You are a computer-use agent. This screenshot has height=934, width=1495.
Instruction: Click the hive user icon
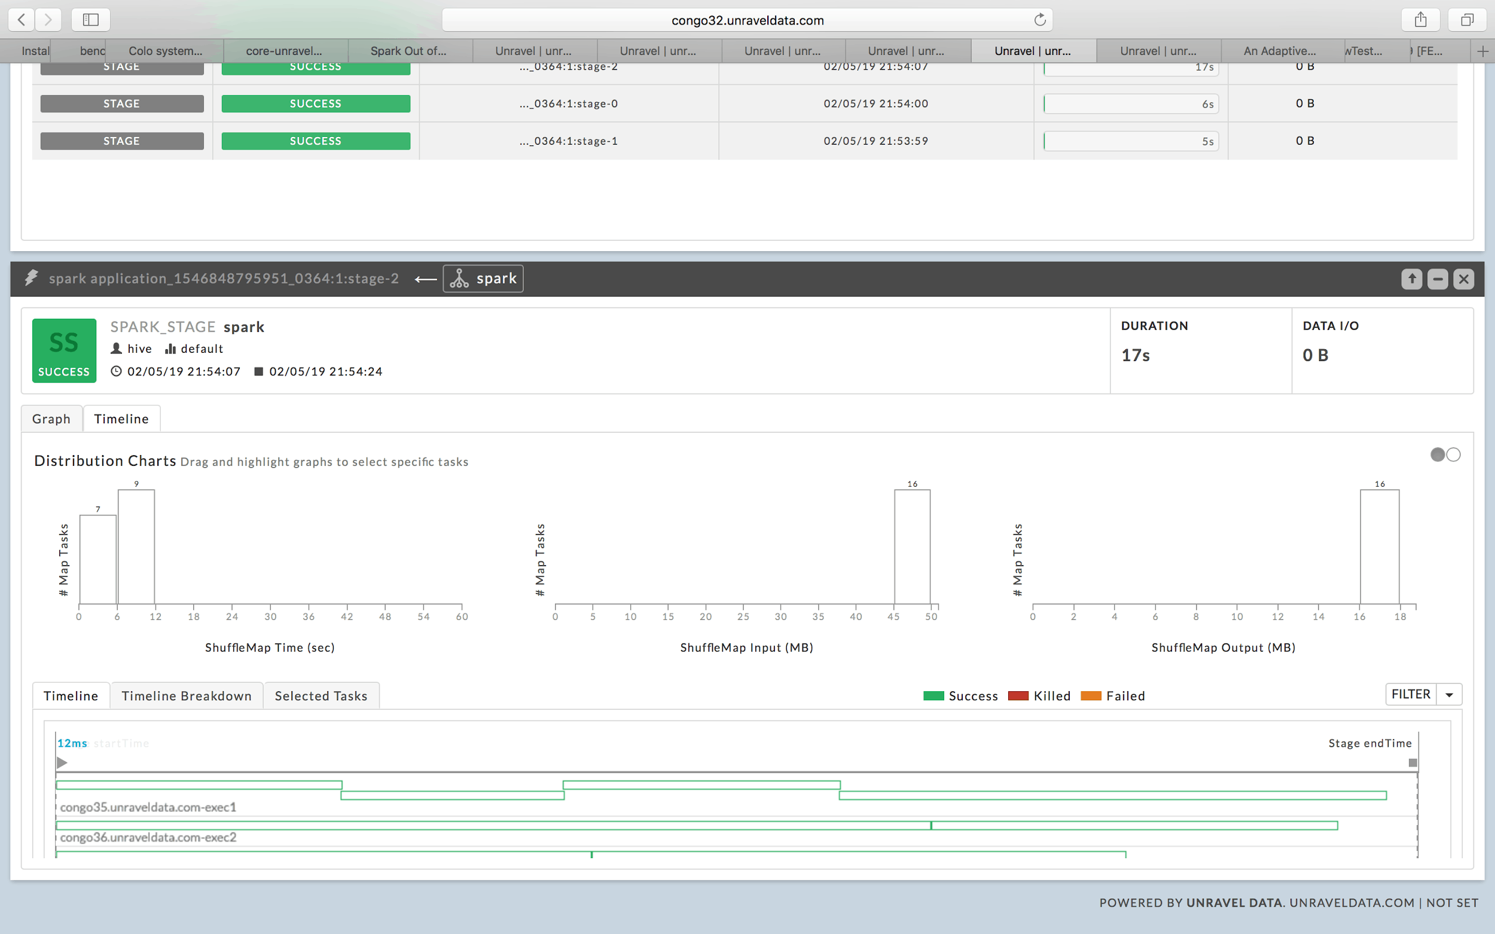pos(116,349)
